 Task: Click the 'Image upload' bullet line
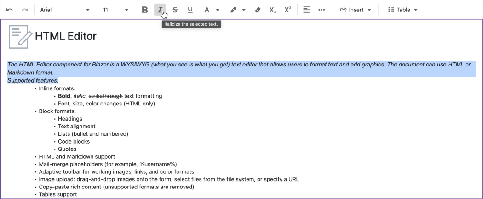coord(169,179)
